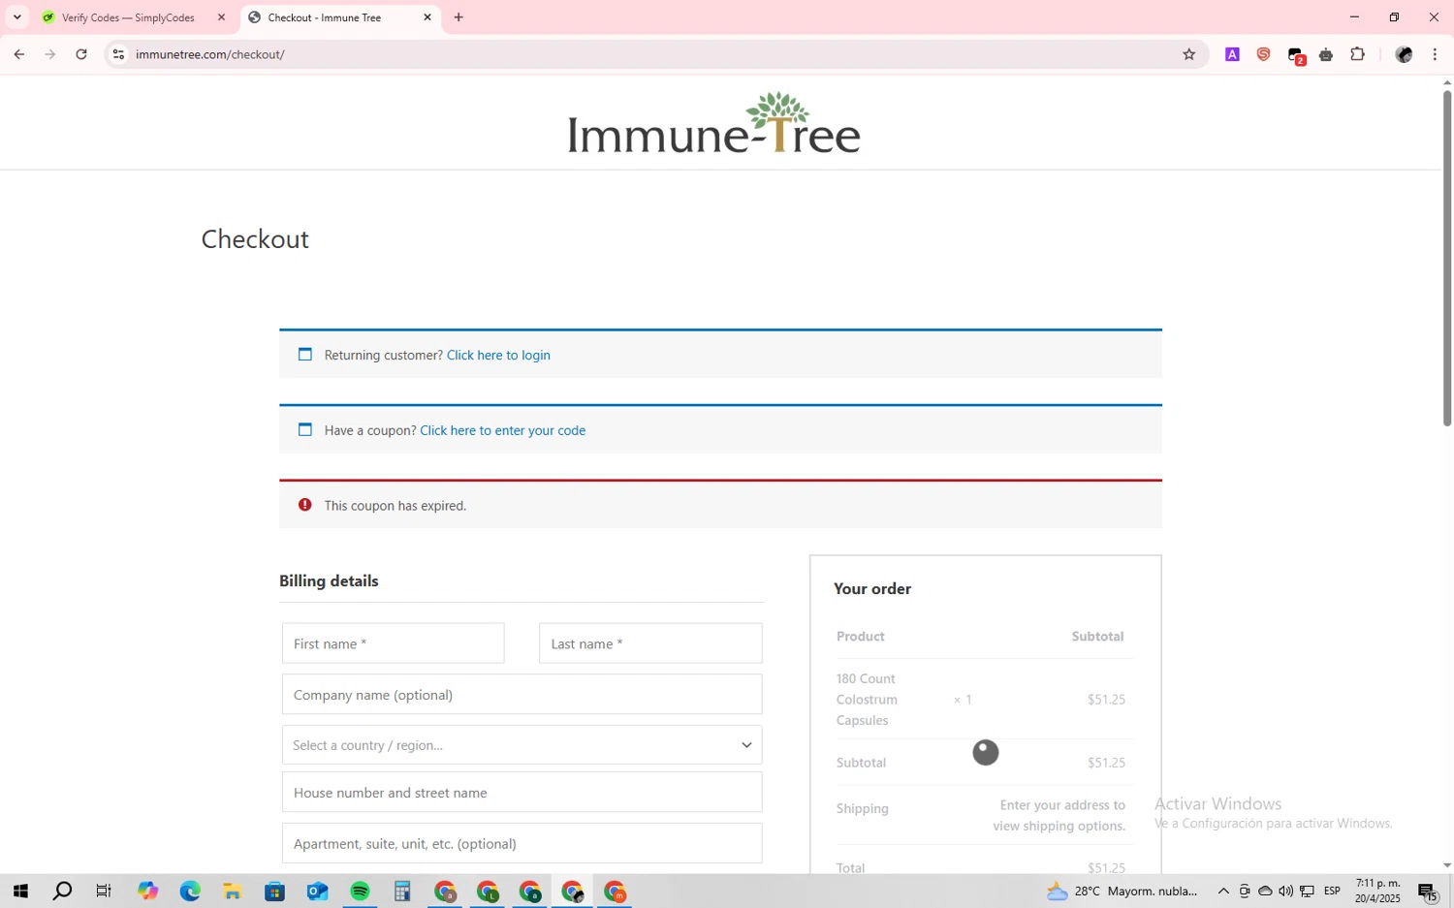Open the tab search dropdown arrow
Image resolution: width=1454 pixels, height=908 pixels.
[16, 17]
